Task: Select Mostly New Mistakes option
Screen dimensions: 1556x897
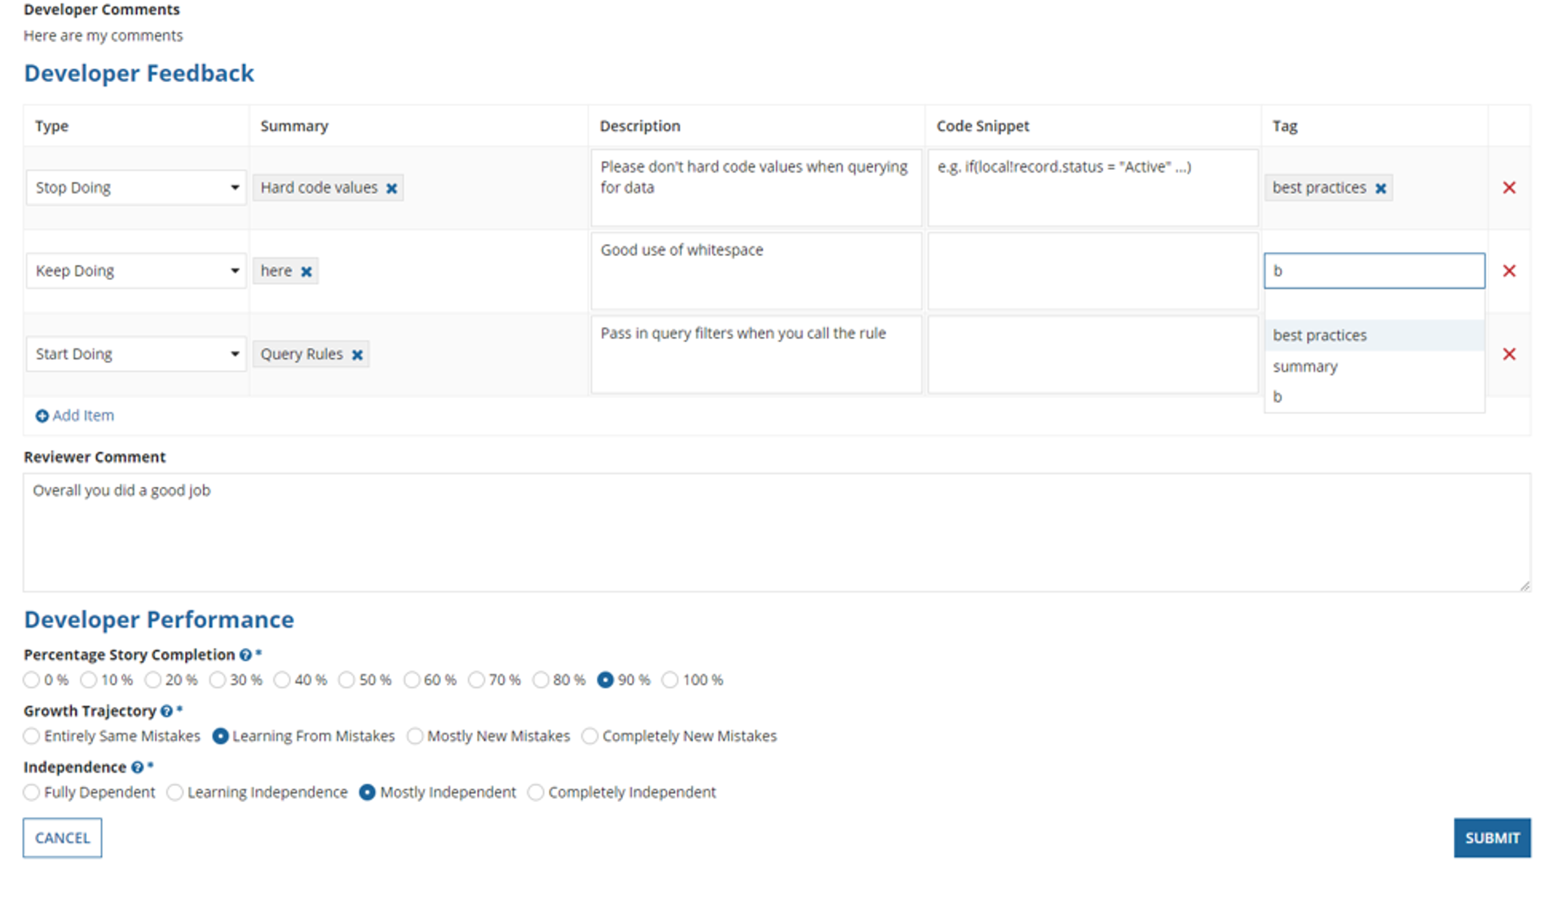Action: tap(415, 736)
